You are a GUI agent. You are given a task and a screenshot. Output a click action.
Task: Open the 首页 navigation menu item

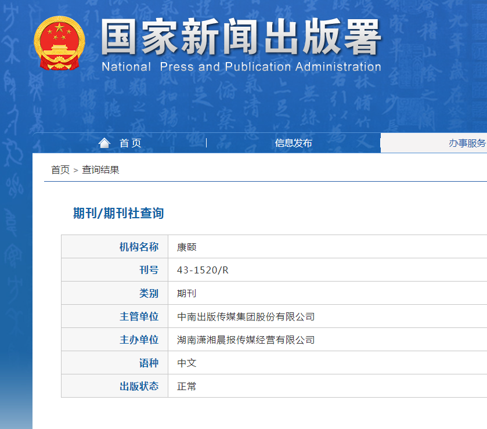(130, 143)
